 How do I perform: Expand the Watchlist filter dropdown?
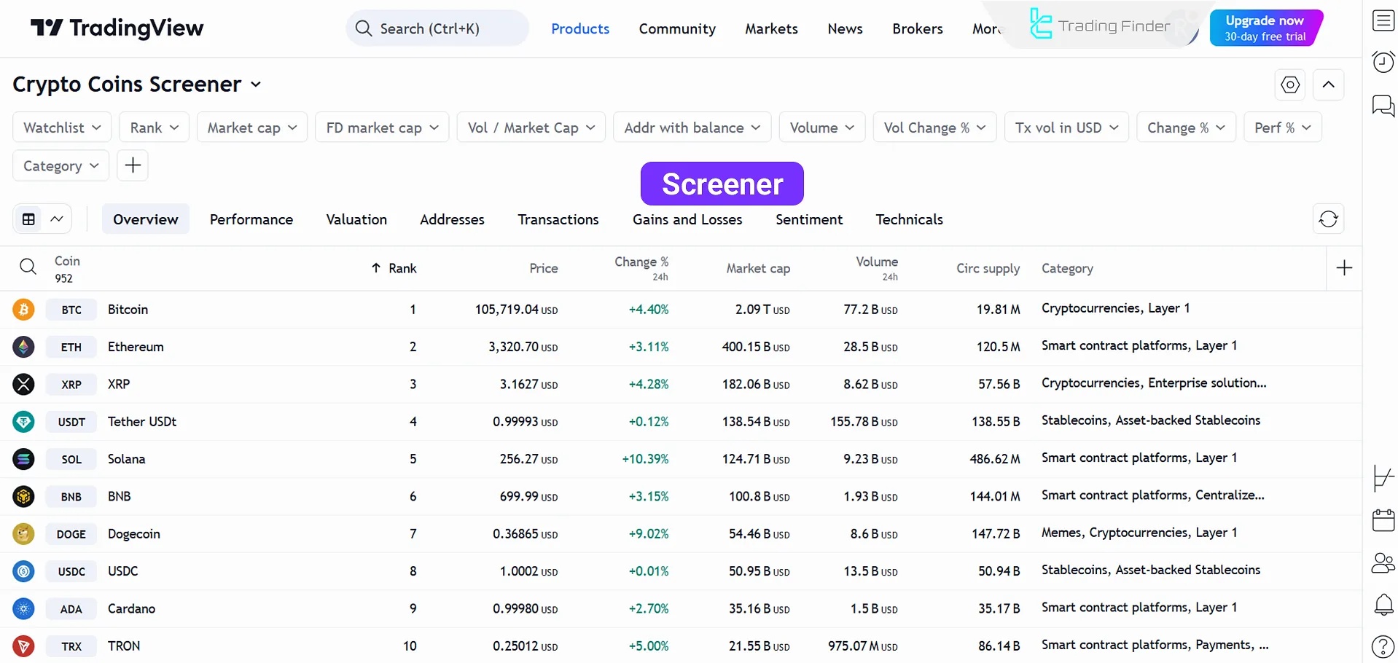(62, 127)
